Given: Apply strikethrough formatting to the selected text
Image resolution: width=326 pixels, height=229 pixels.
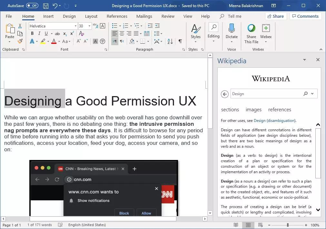Looking at the screenshot, I should (57, 34).
